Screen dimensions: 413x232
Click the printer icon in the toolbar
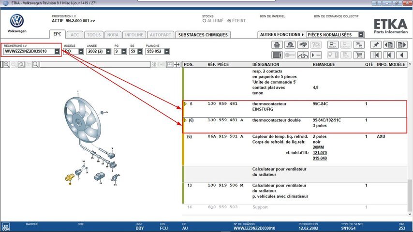click(277, 45)
